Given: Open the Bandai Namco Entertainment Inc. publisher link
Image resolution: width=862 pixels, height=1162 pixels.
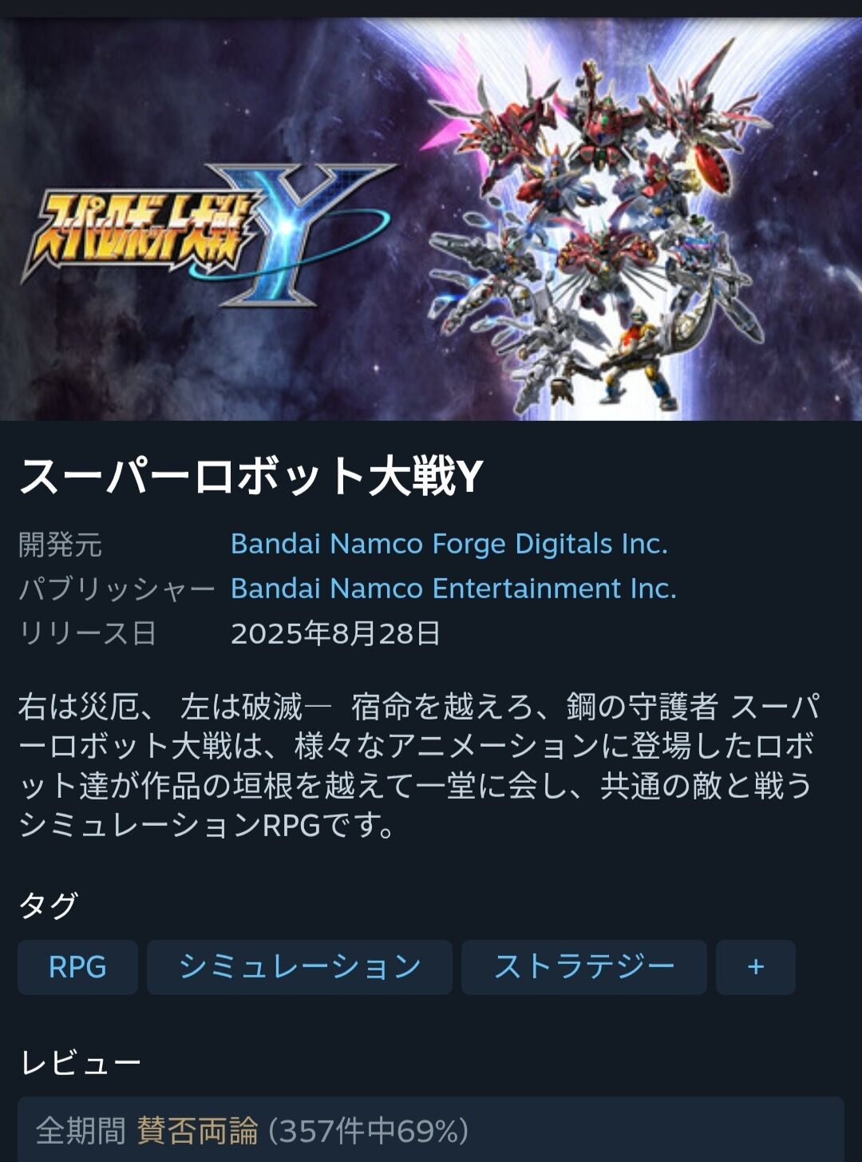Looking at the screenshot, I should coord(453,589).
